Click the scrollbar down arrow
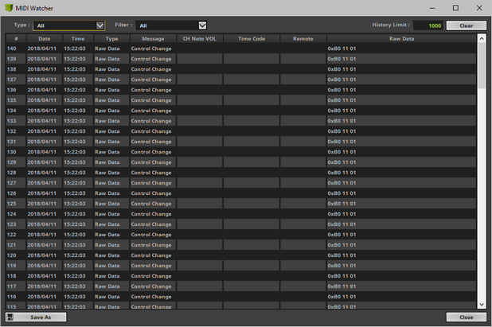 [x=482, y=304]
